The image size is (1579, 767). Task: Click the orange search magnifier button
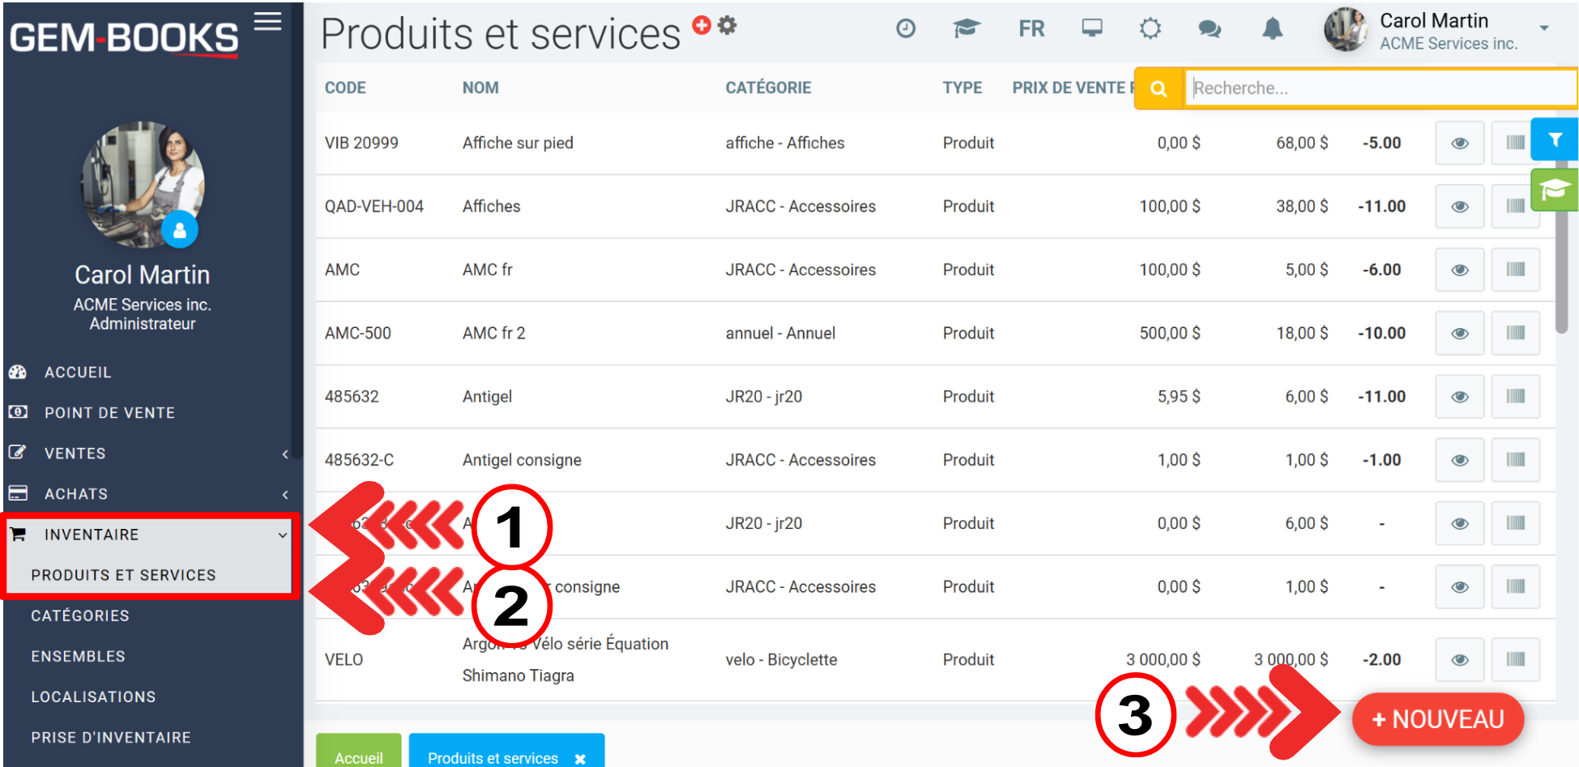(1159, 88)
